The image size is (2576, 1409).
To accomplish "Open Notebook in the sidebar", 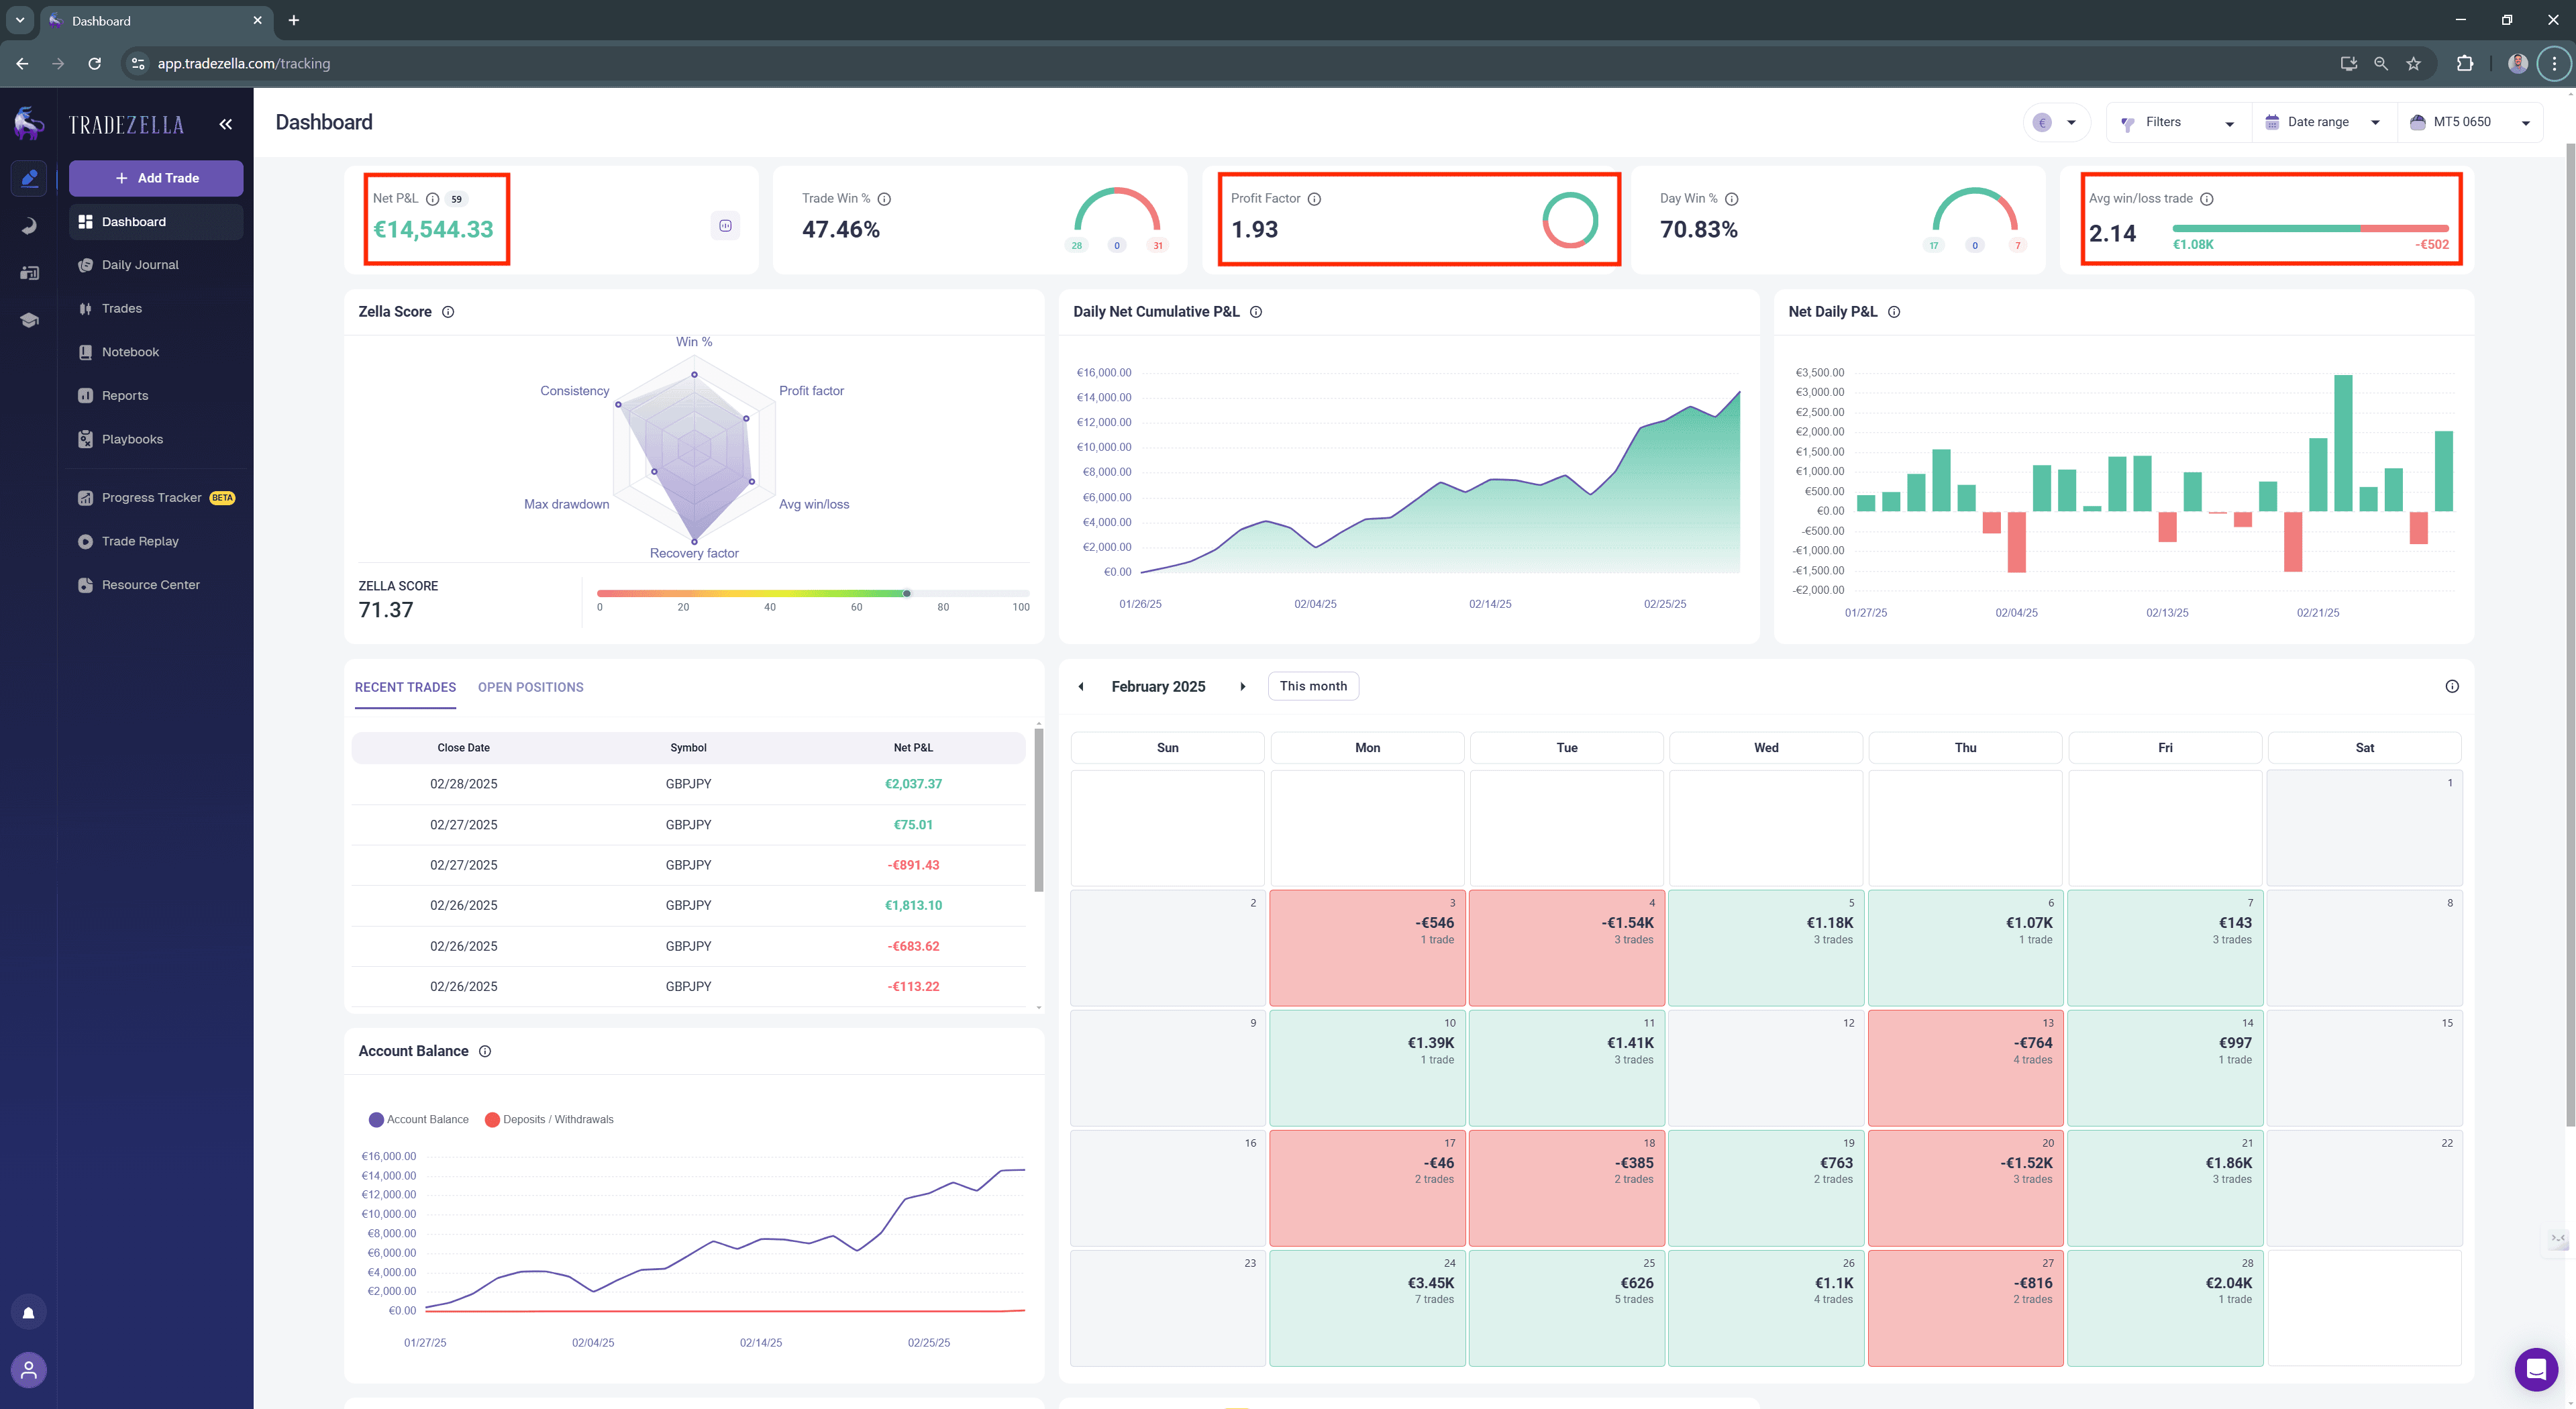I will [x=156, y=352].
